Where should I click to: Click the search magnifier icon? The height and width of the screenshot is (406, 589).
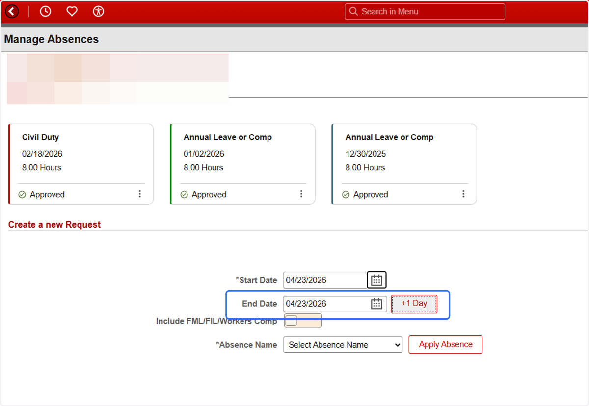[x=353, y=11]
